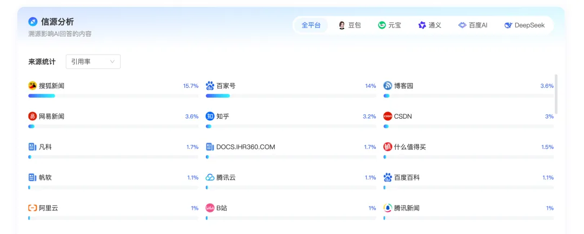Click the 帆软 document icon
584x234 pixels.
(x=32, y=177)
